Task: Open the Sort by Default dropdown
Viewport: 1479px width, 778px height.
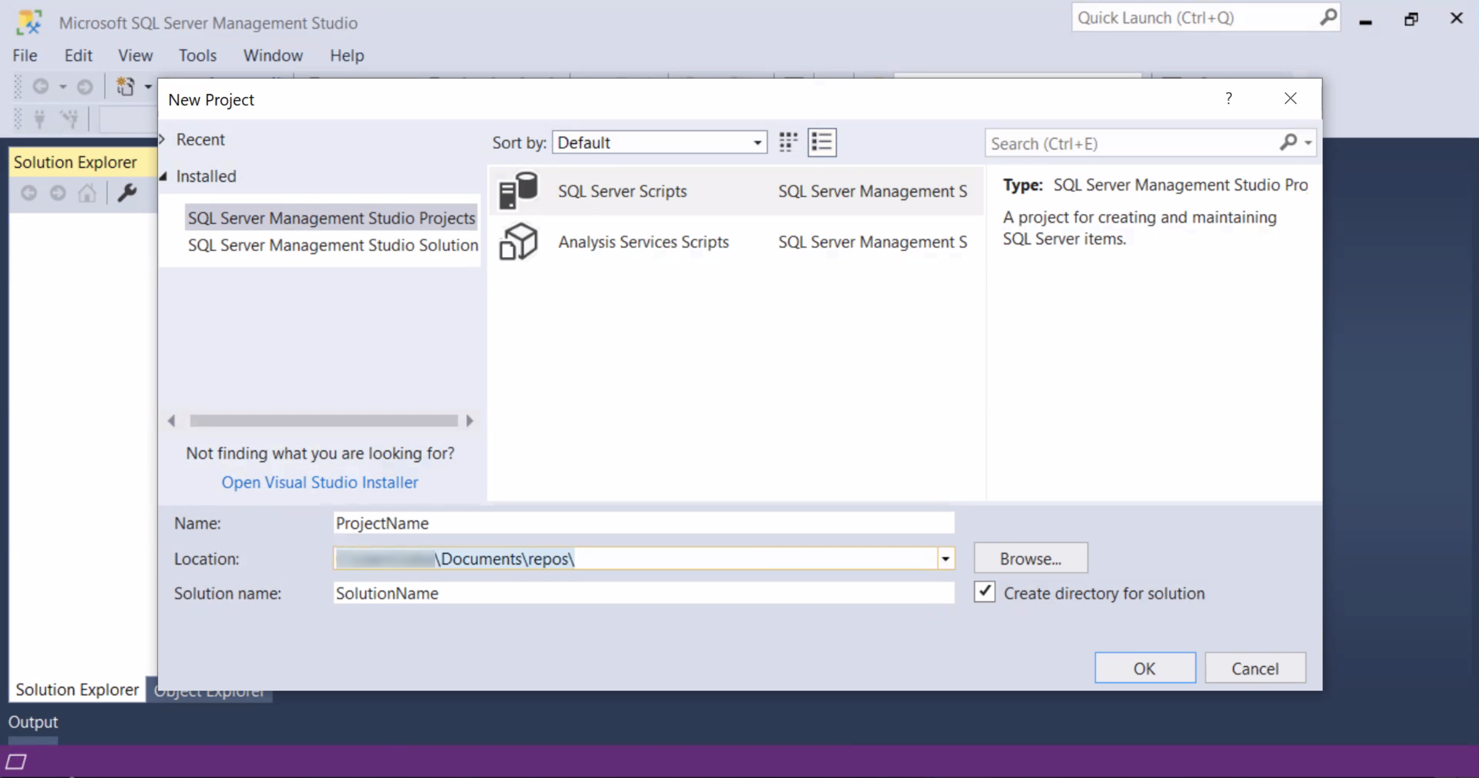Action: (659, 142)
